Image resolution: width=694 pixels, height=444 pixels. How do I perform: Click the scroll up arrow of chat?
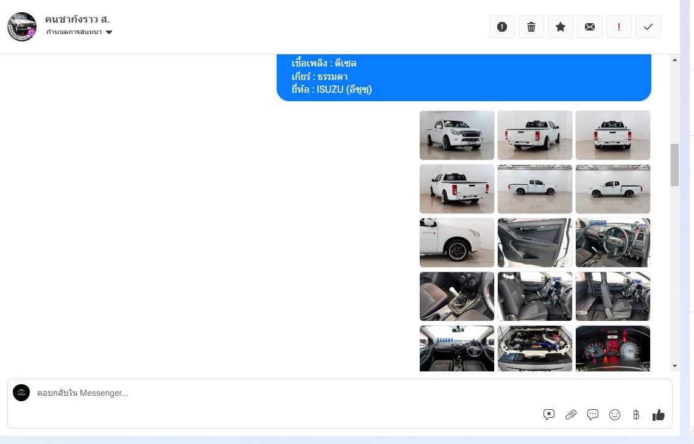tap(675, 60)
